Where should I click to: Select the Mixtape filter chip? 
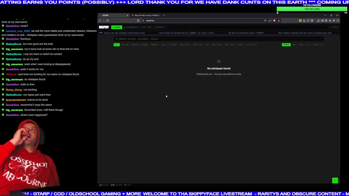click(173, 45)
